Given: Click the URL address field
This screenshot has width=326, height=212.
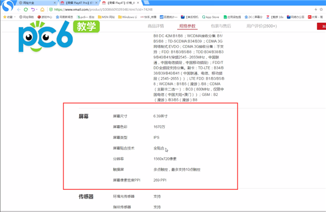Looking at the screenshot, I should pyautogui.click(x=181, y=10).
